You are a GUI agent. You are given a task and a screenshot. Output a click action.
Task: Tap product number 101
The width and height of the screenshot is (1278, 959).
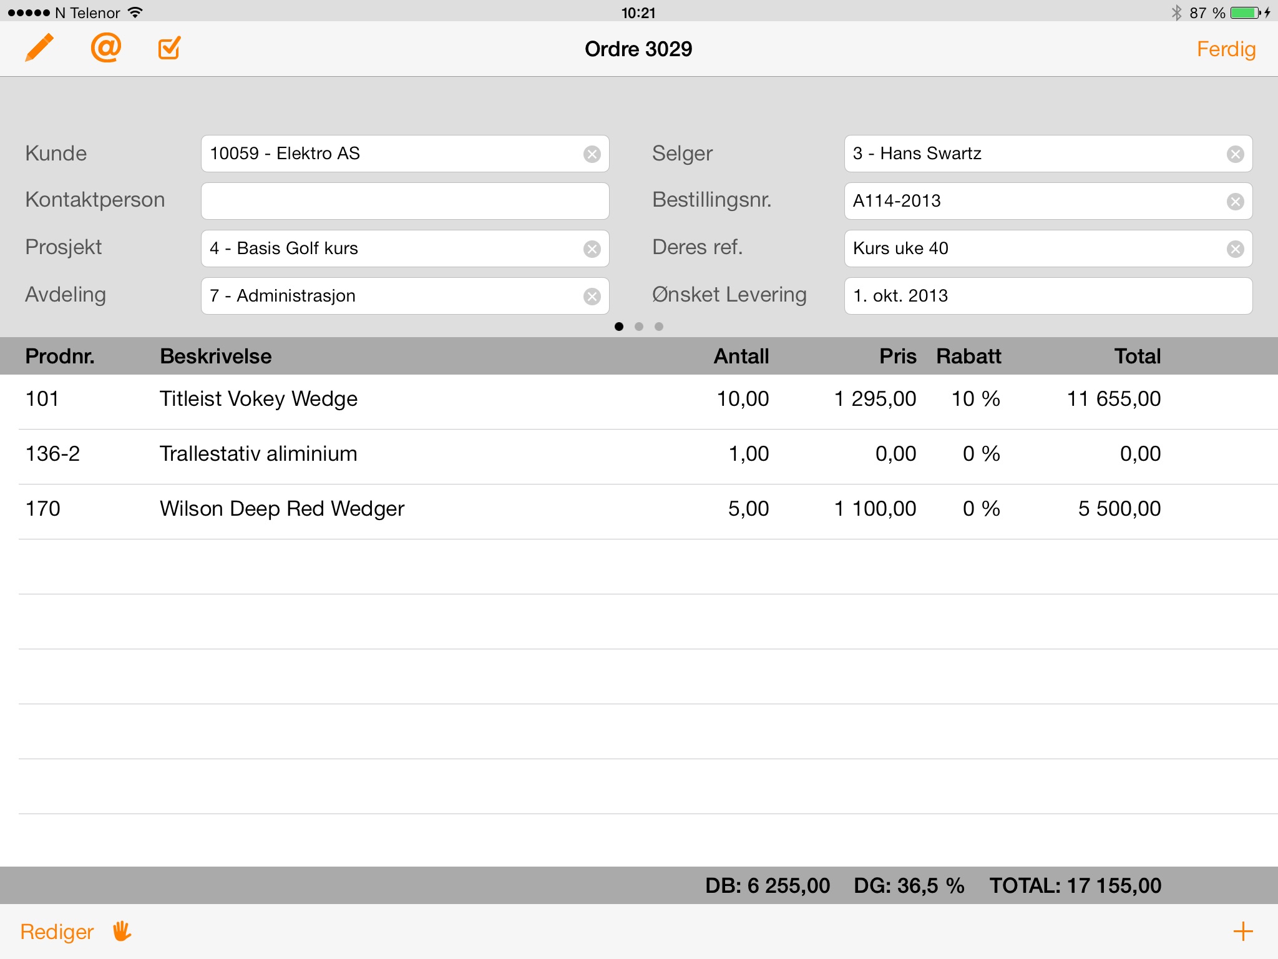(x=42, y=398)
